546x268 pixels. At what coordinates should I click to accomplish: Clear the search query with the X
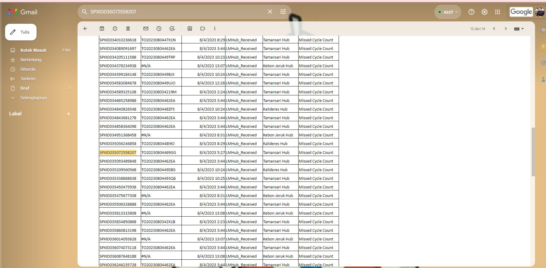[270, 12]
